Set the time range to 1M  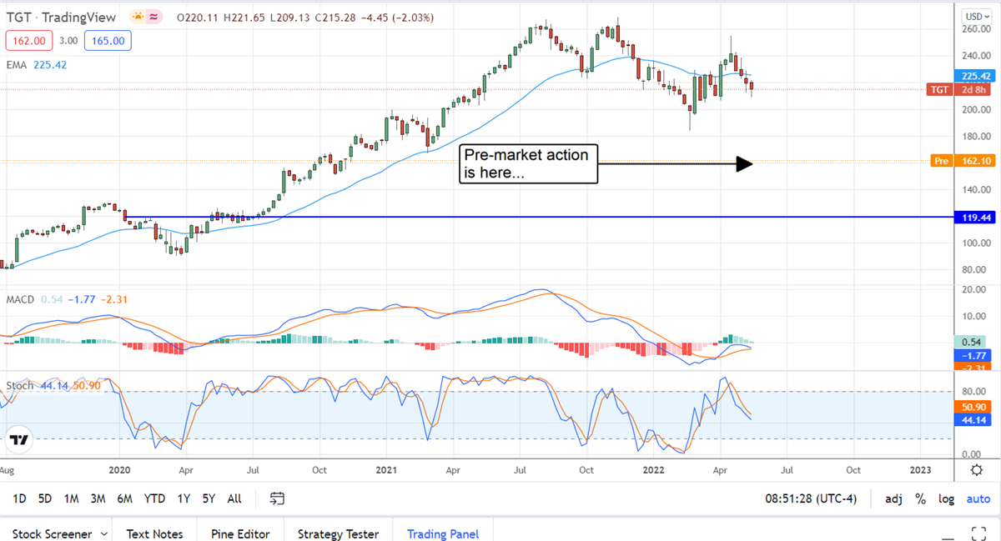(x=71, y=498)
